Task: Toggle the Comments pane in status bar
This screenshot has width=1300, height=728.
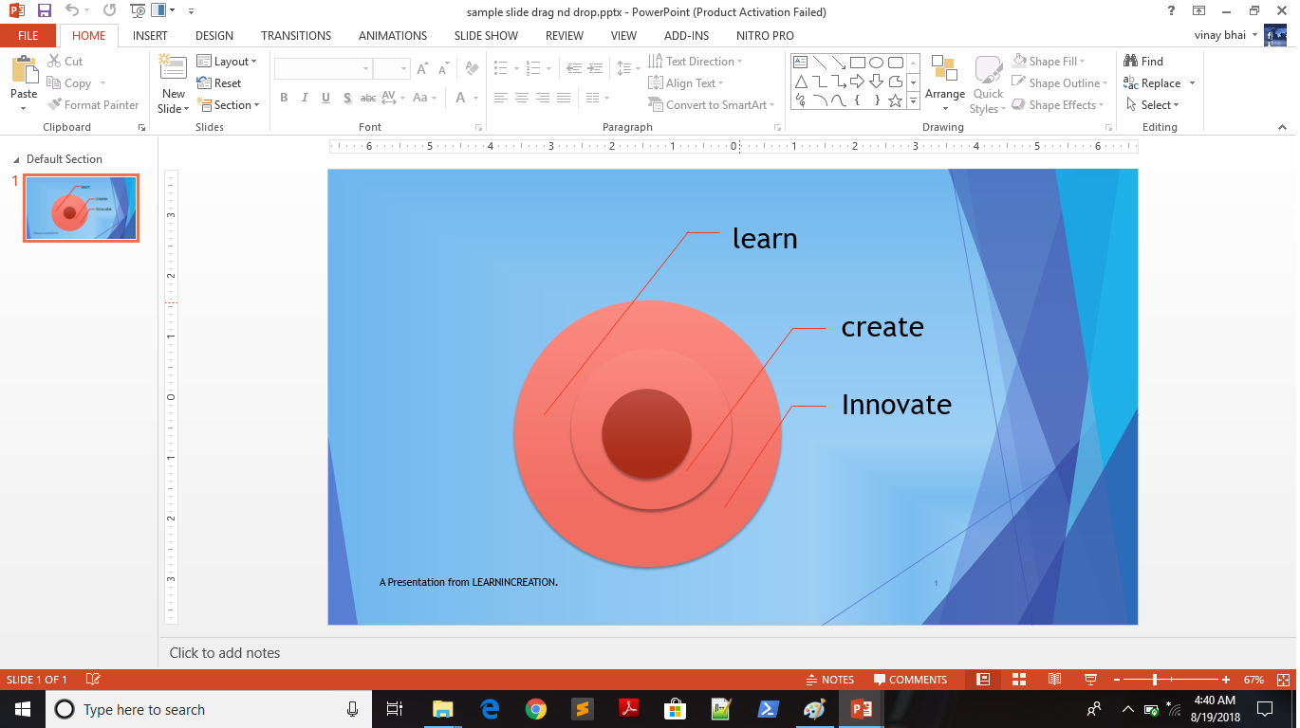Action: [910, 680]
